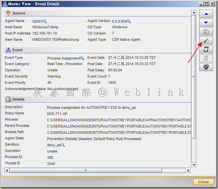This screenshot has width=218, height=189.
Task: Select OS Type Windows value
Action: click(x=120, y=27)
